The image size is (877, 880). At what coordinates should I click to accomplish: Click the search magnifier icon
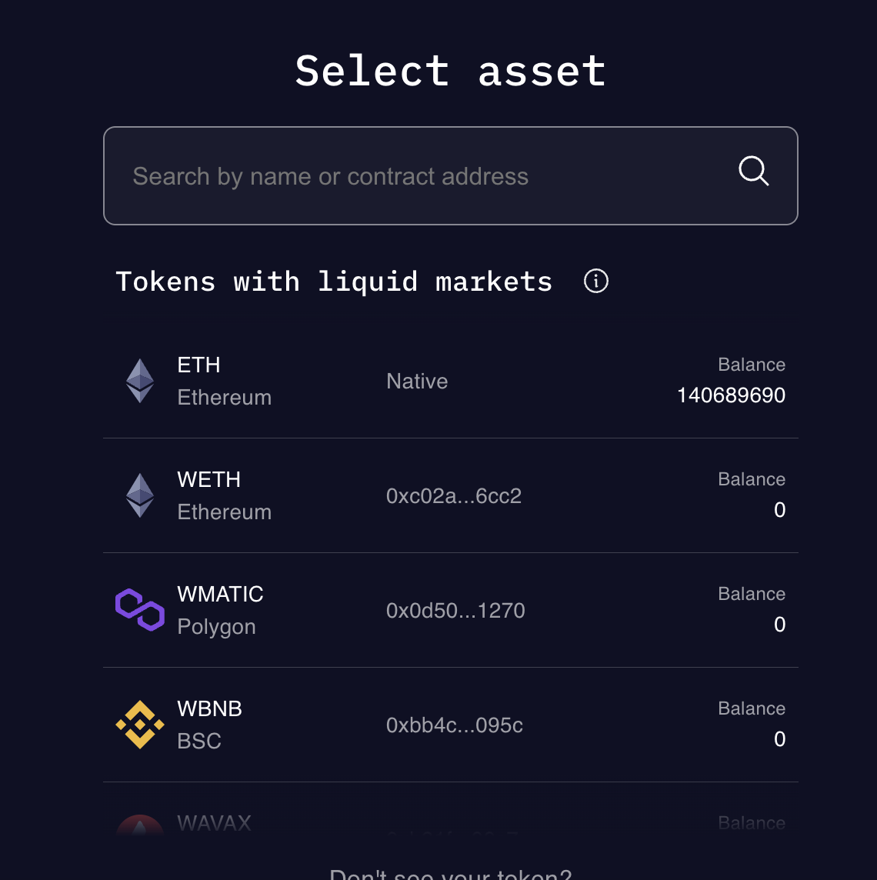pos(752,172)
